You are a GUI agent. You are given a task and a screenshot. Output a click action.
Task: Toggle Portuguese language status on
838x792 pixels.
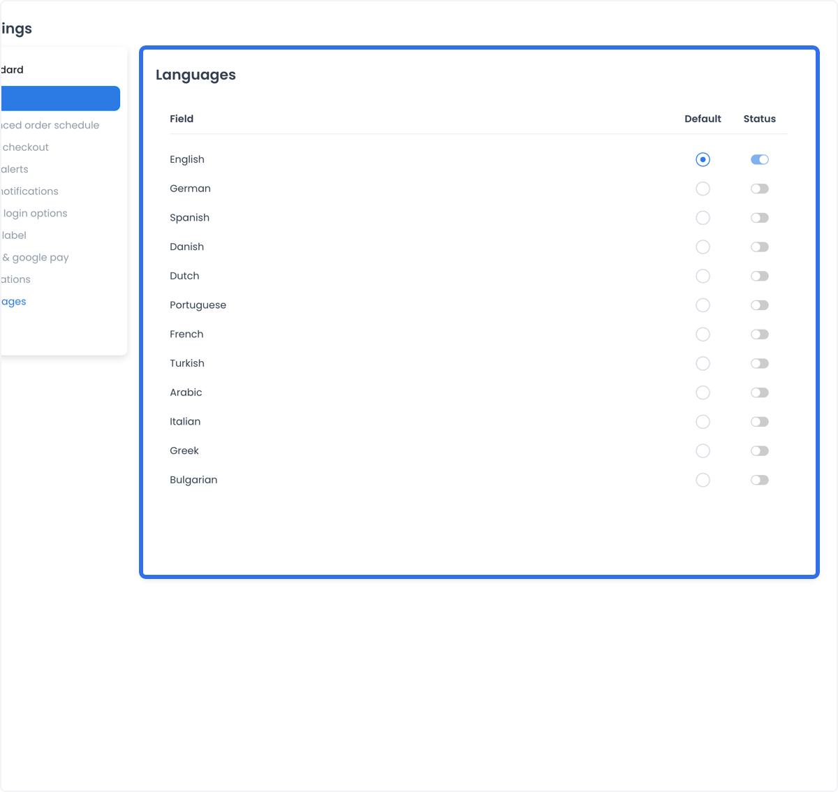tap(760, 305)
